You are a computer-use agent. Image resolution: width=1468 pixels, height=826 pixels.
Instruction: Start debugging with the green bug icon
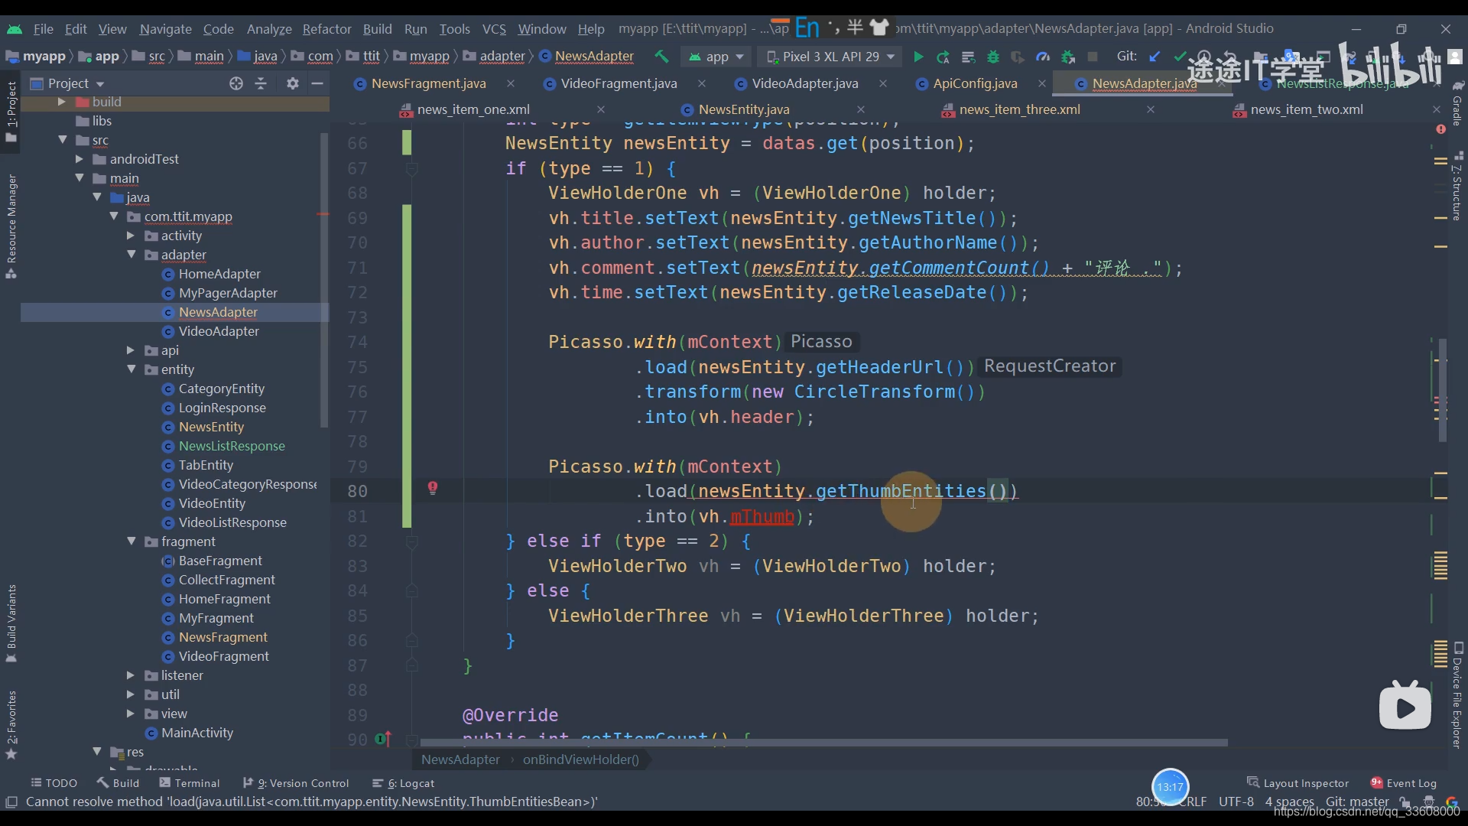click(x=993, y=57)
